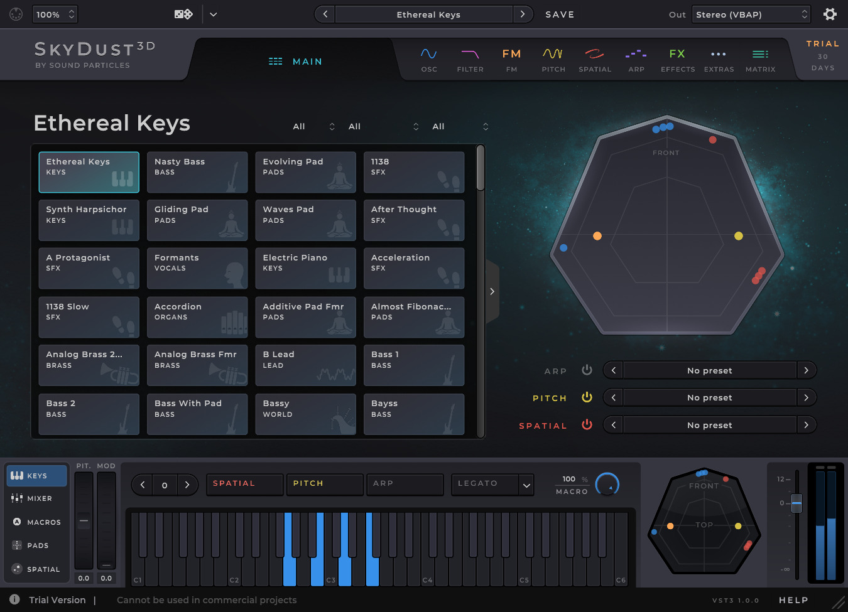Select the Formants vocals preset

coord(197,268)
